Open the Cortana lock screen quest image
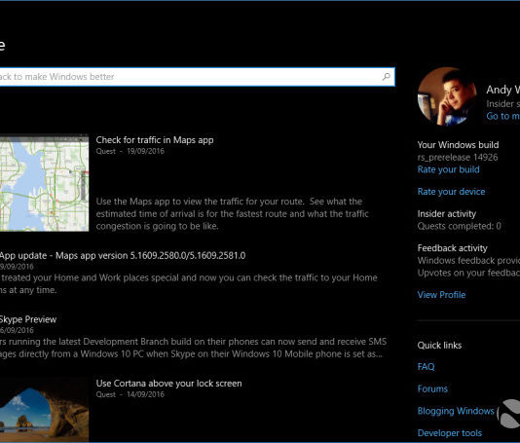 (x=44, y=410)
